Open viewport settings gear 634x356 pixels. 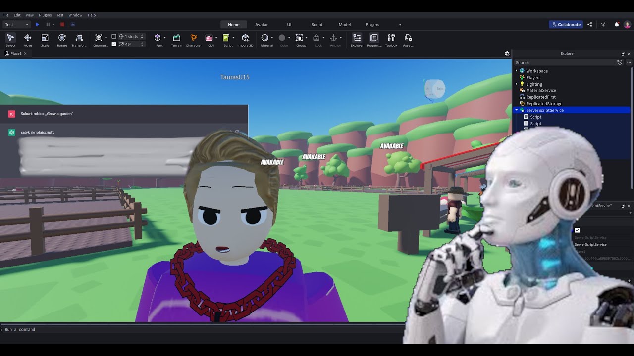pos(507,53)
